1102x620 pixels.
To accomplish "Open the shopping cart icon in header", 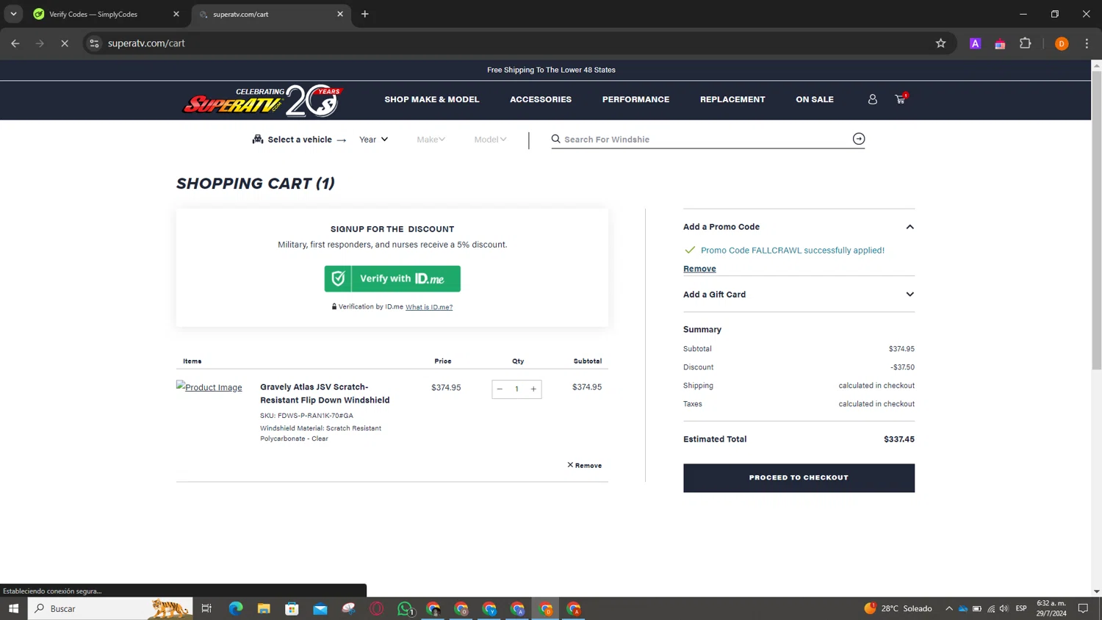I will pyautogui.click(x=901, y=98).
